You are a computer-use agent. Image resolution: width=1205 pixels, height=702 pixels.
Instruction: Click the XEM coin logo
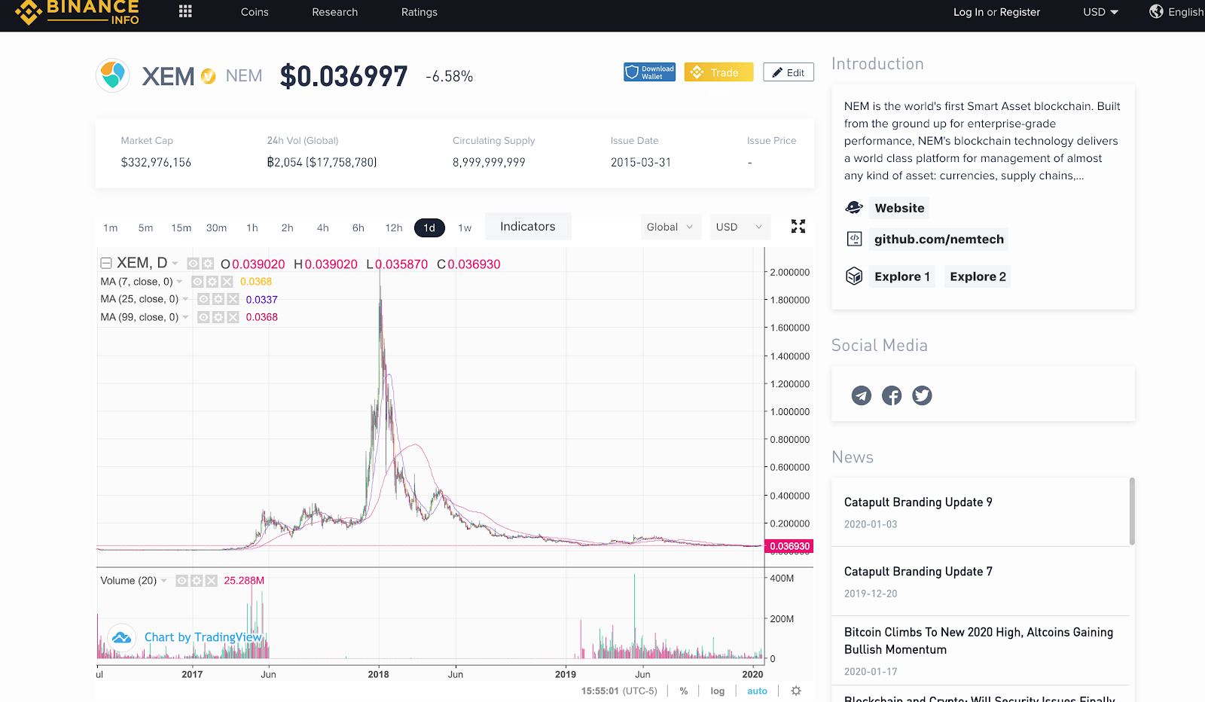tap(113, 75)
